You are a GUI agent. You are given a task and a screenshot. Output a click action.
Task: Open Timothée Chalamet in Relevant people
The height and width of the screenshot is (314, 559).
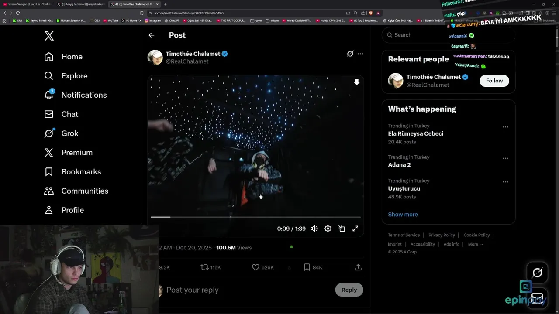coord(433,77)
